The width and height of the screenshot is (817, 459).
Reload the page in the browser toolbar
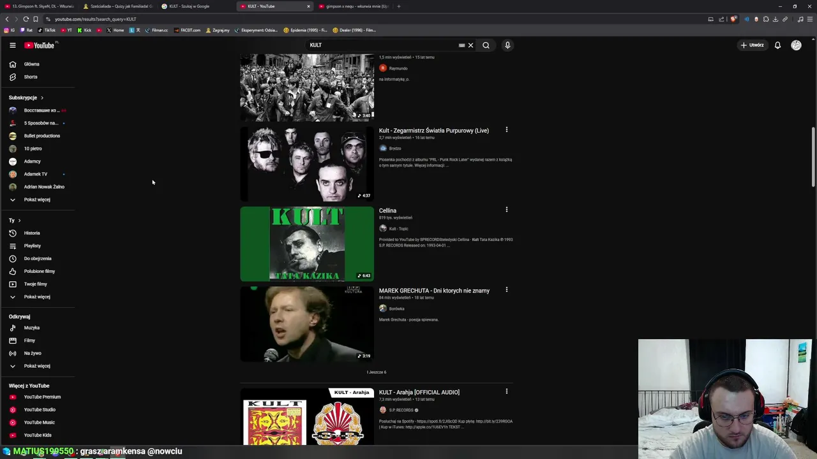click(x=26, y=19)
